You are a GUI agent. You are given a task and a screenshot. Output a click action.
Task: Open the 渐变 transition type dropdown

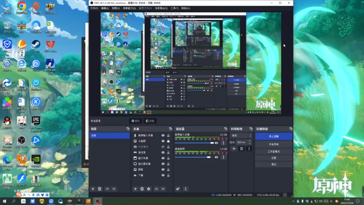pos(241,135)
